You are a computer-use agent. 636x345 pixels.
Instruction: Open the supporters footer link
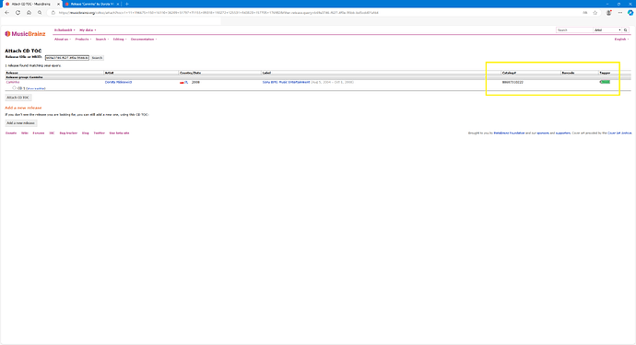(x=562, y=133)
